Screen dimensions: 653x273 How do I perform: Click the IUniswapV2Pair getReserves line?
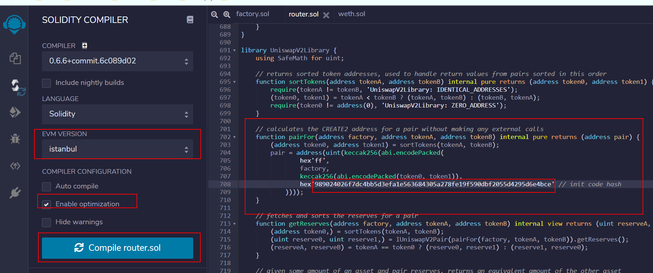point(449,239)
